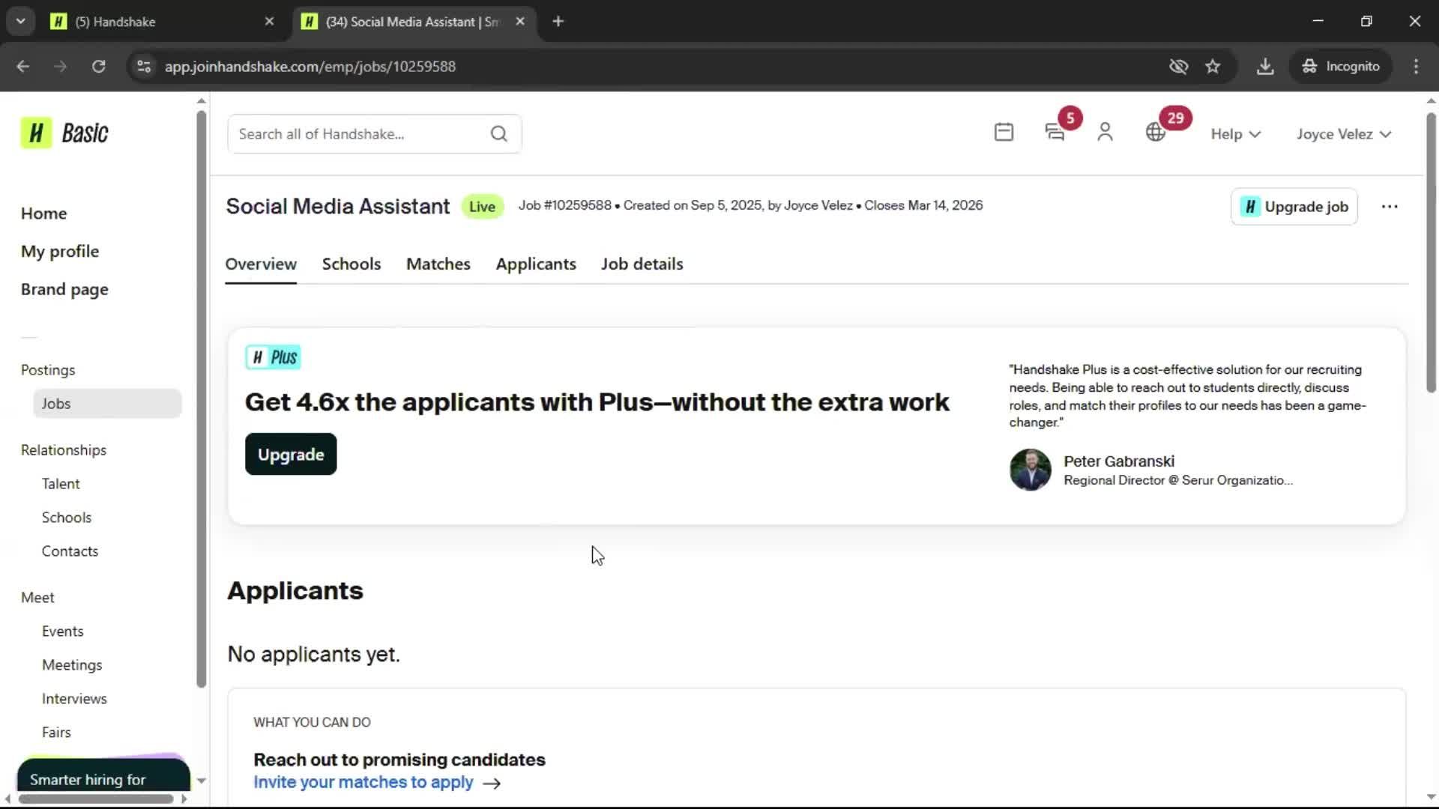
Task: Select Jobs under Postings
Action: [x=107, y=404]
